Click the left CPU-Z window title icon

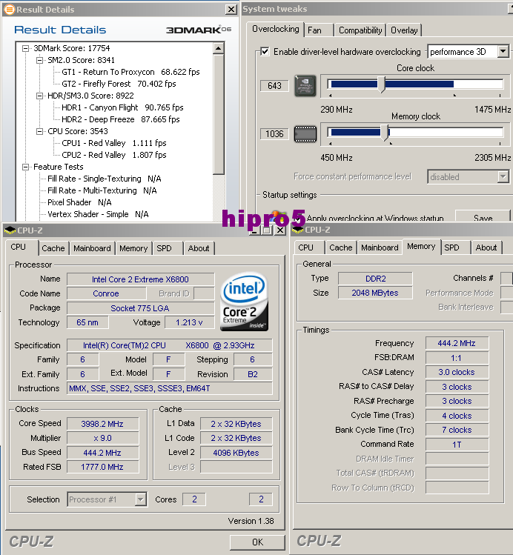(x=10, y=230)
